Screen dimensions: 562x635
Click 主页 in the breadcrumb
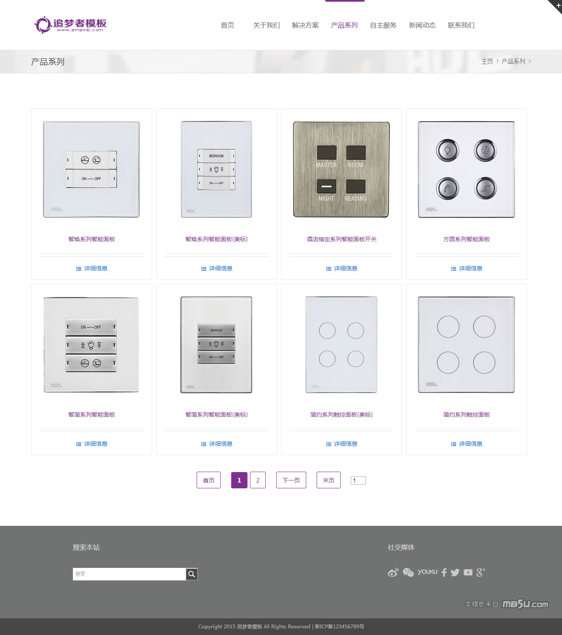point(487,61)
